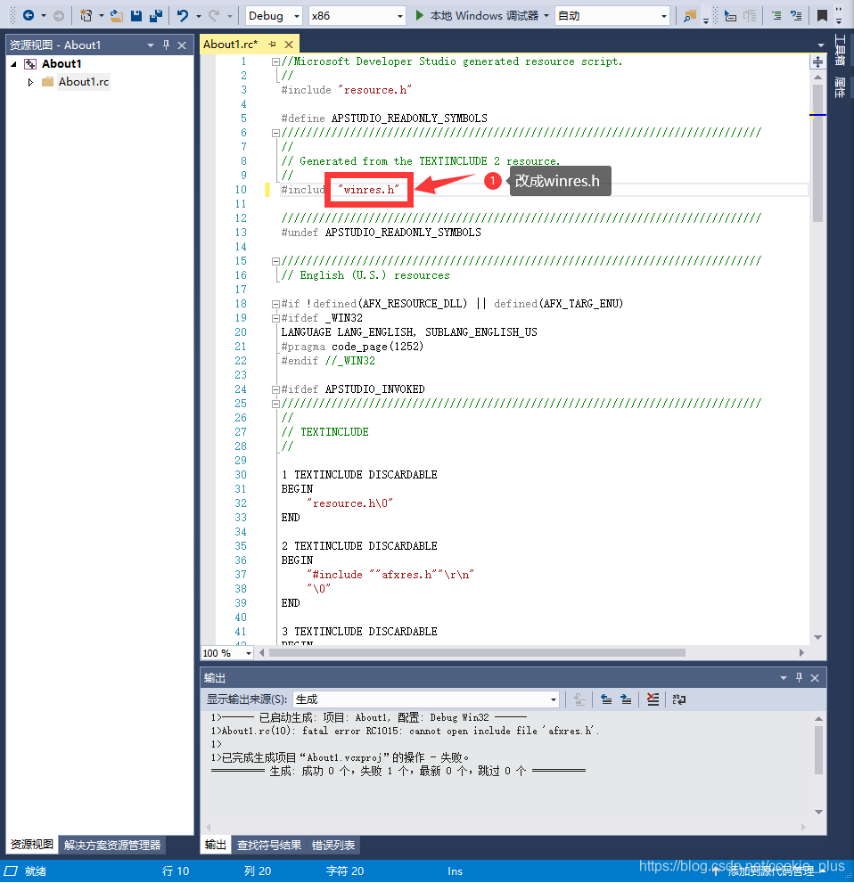The width and height of the screenshot is (854, 883).
Task: Click the editor vertical scrollbar thumb
Action: tap(818, 152)
